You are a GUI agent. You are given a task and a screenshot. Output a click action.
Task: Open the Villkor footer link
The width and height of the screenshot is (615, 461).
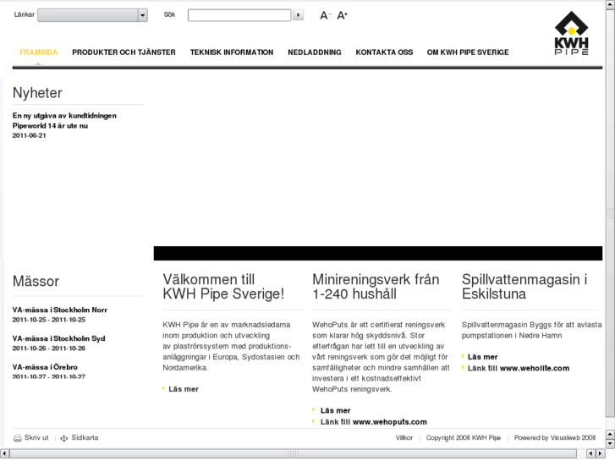pyautogui.click(x=404, y=438)
